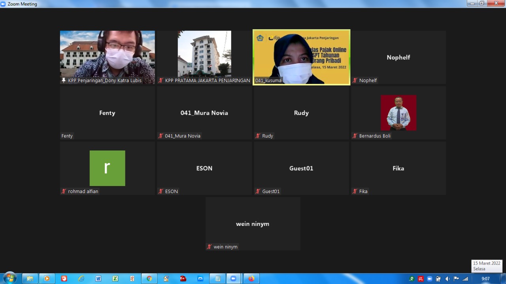506x284 pixels.
Task: Click the taskbar clock showing 9:07
Action: [485, 279]
